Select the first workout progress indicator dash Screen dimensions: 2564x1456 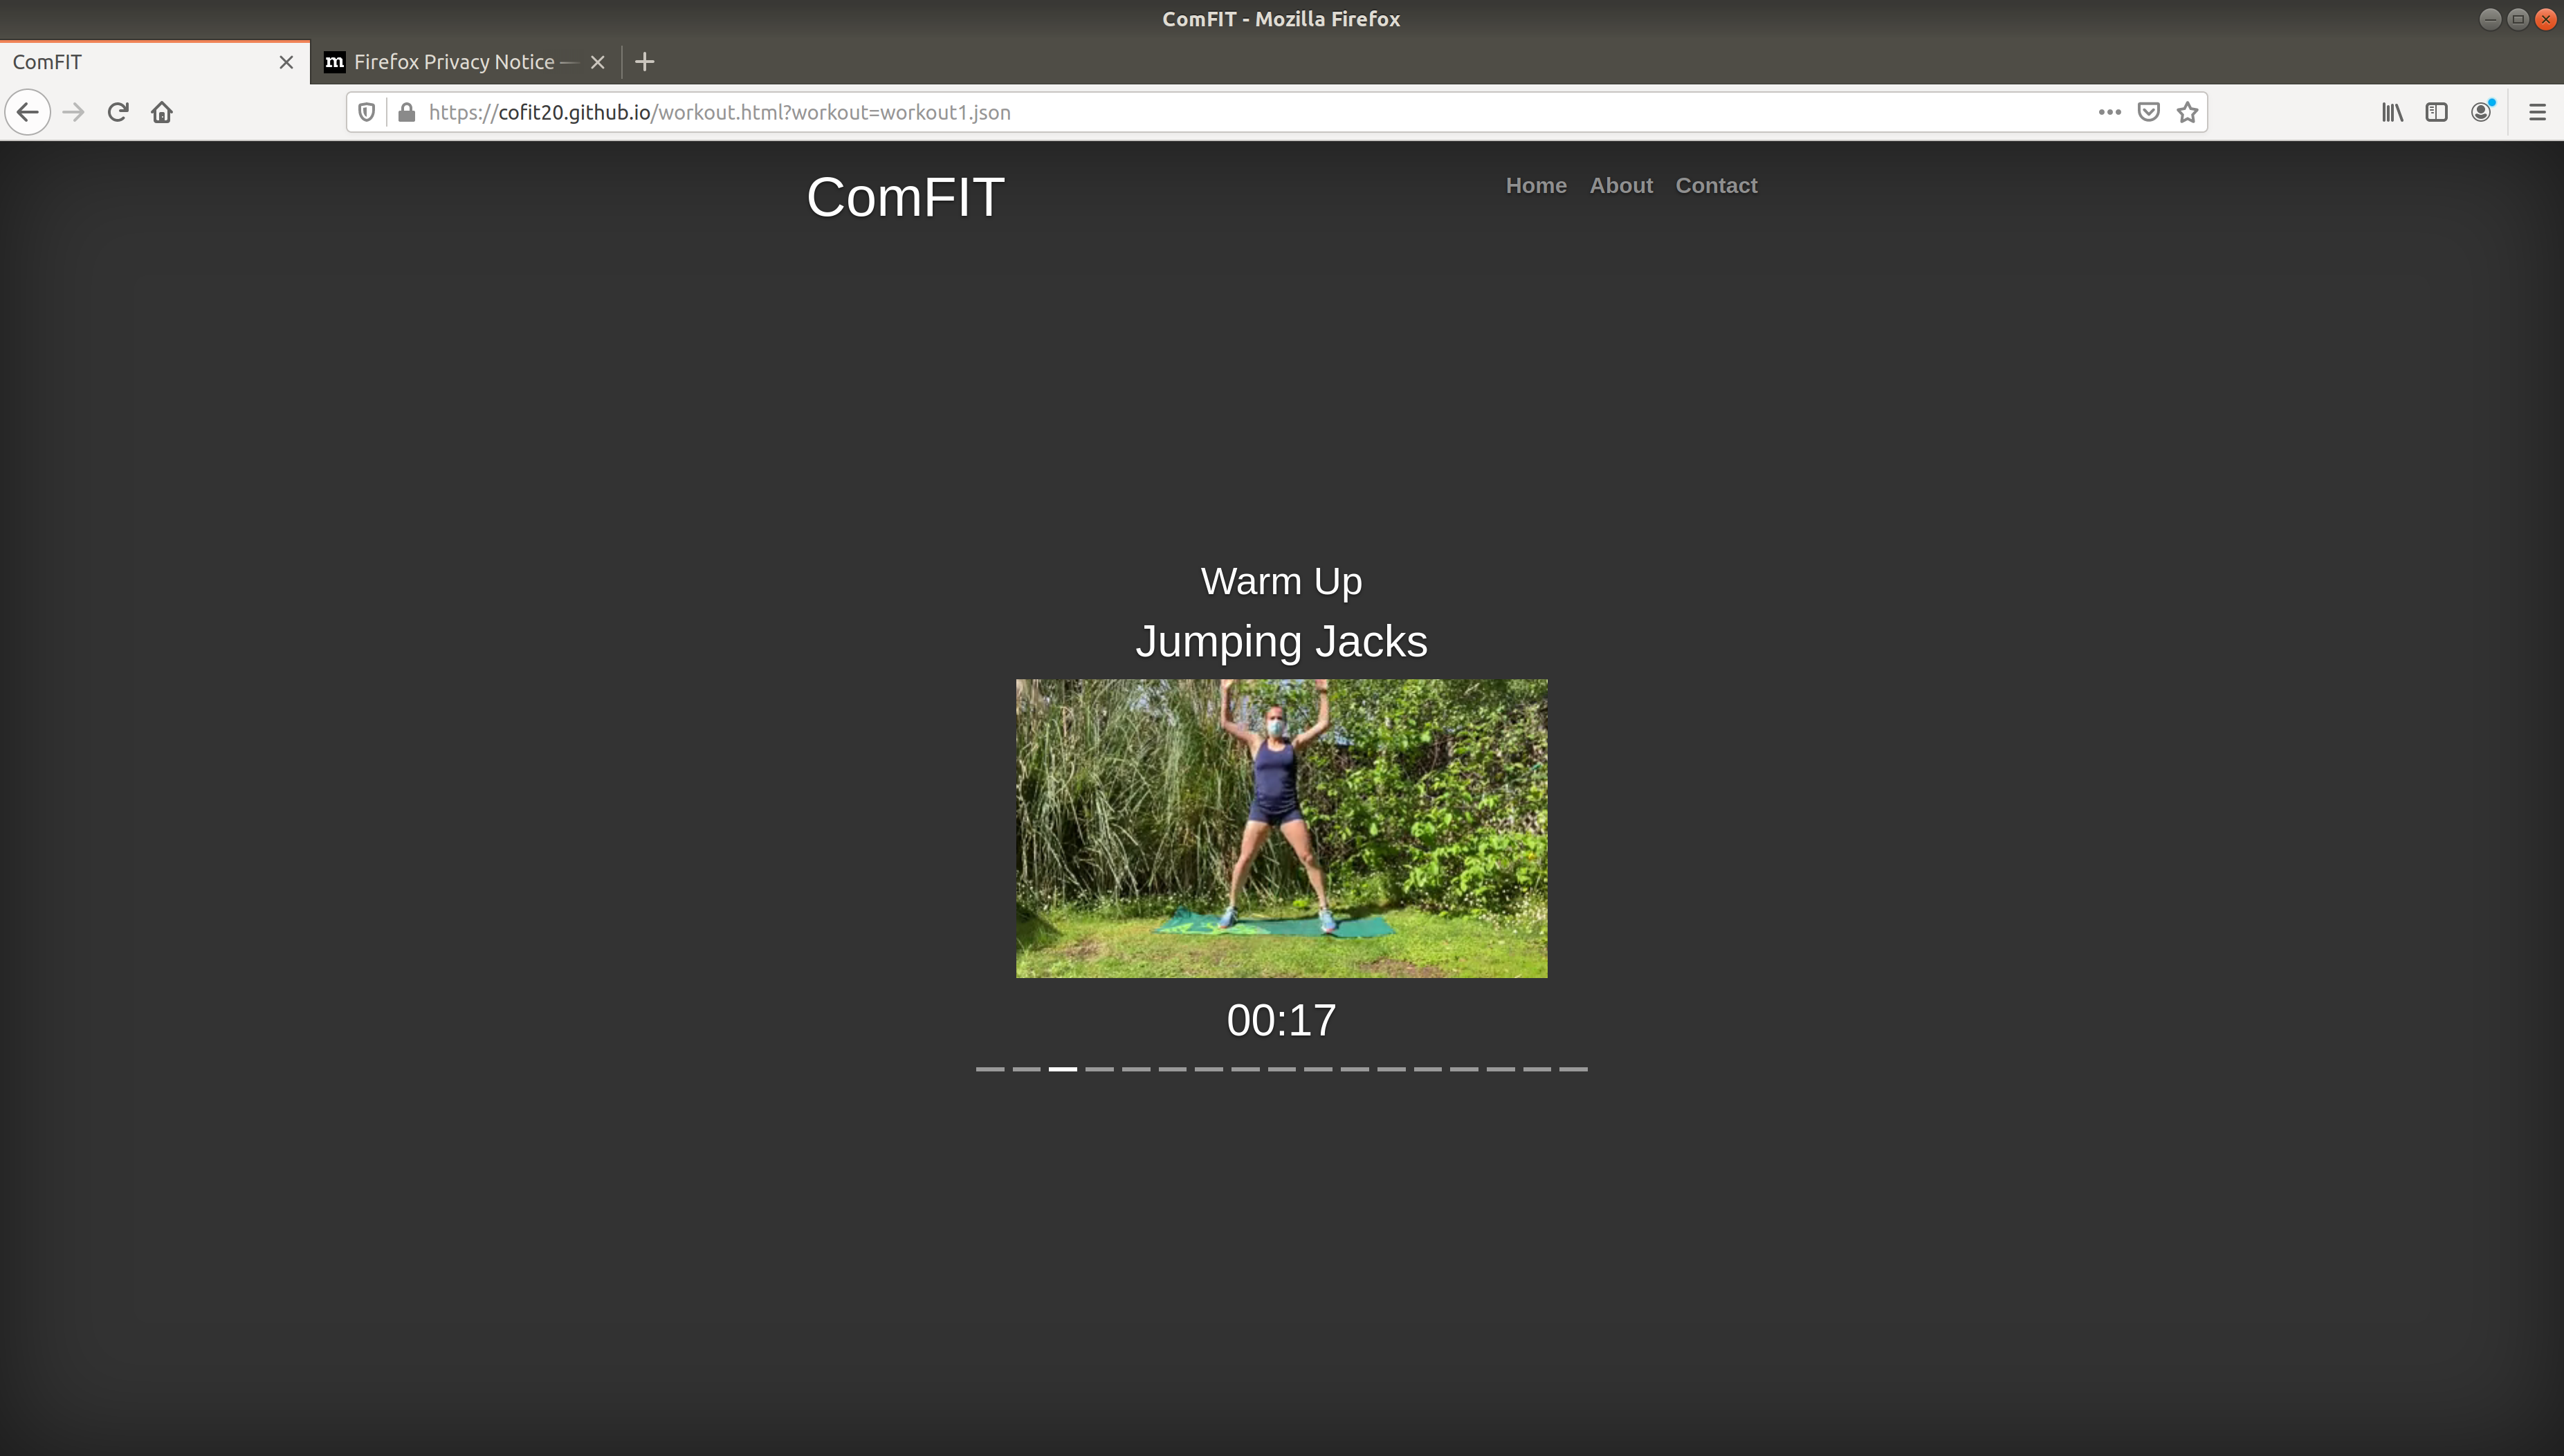coord(989,1069)
